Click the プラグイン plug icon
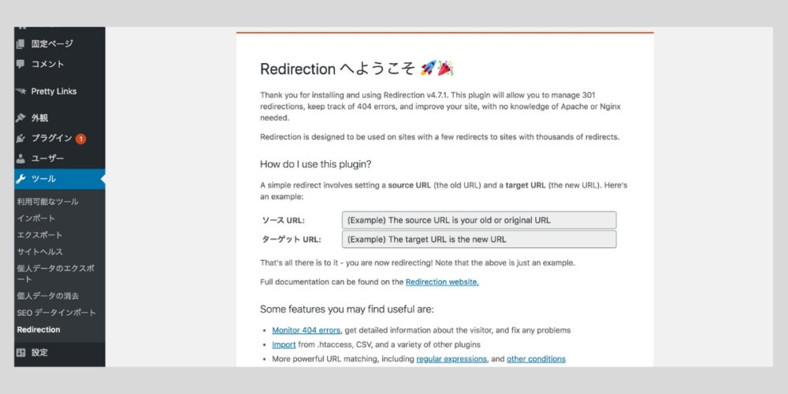Viewport: 788px width, 394px height. point(20,138)
